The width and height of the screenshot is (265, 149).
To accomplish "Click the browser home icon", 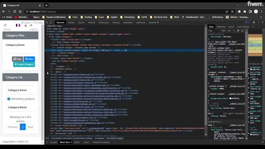I will coord(20,11).
